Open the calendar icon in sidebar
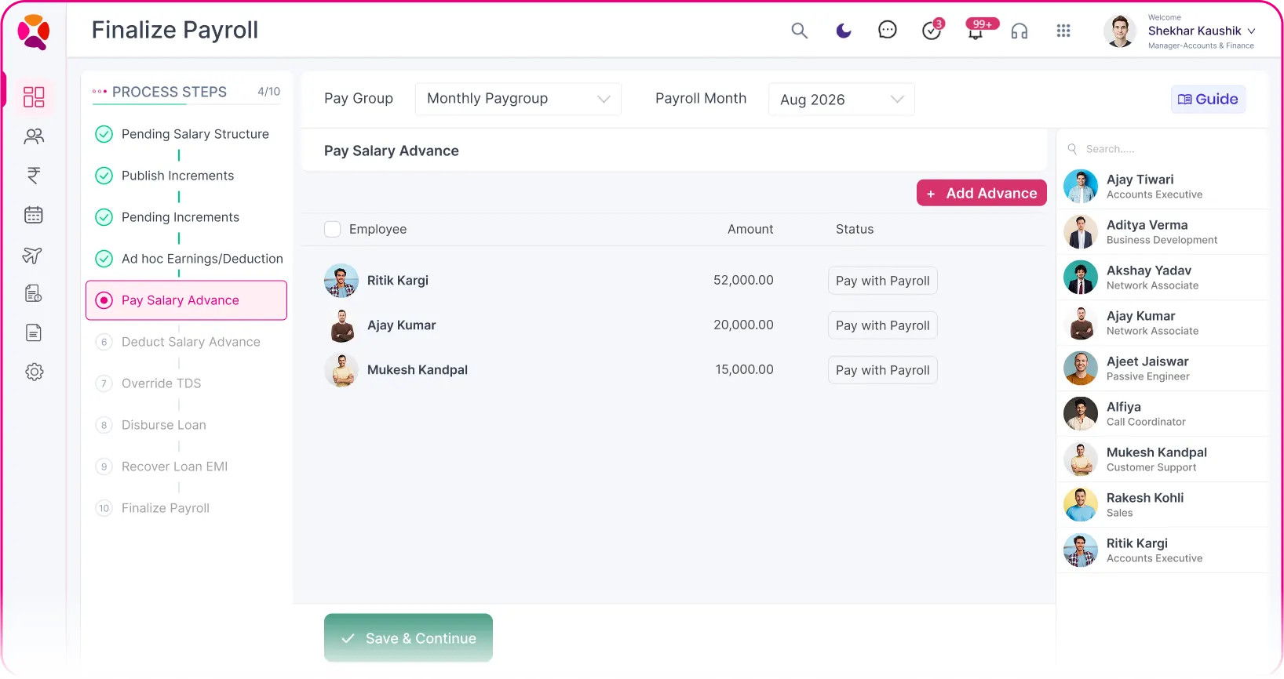Viewport: 1284px width, 679px height. tap(34, 215)
